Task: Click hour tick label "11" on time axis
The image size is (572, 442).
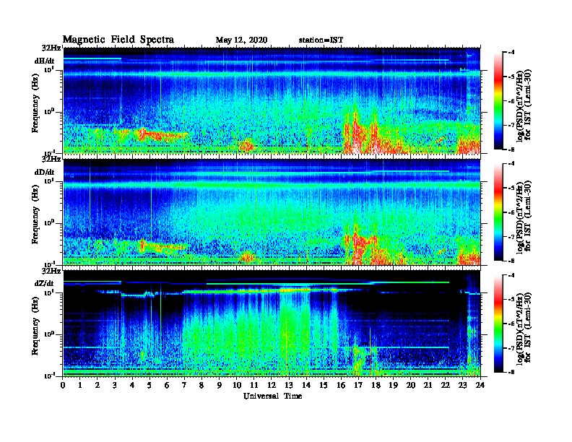Action: 254,386
